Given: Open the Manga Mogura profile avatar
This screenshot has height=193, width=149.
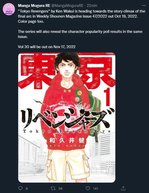Looking at the screenshot, I should pyautogui.click(x=9, y=9).
